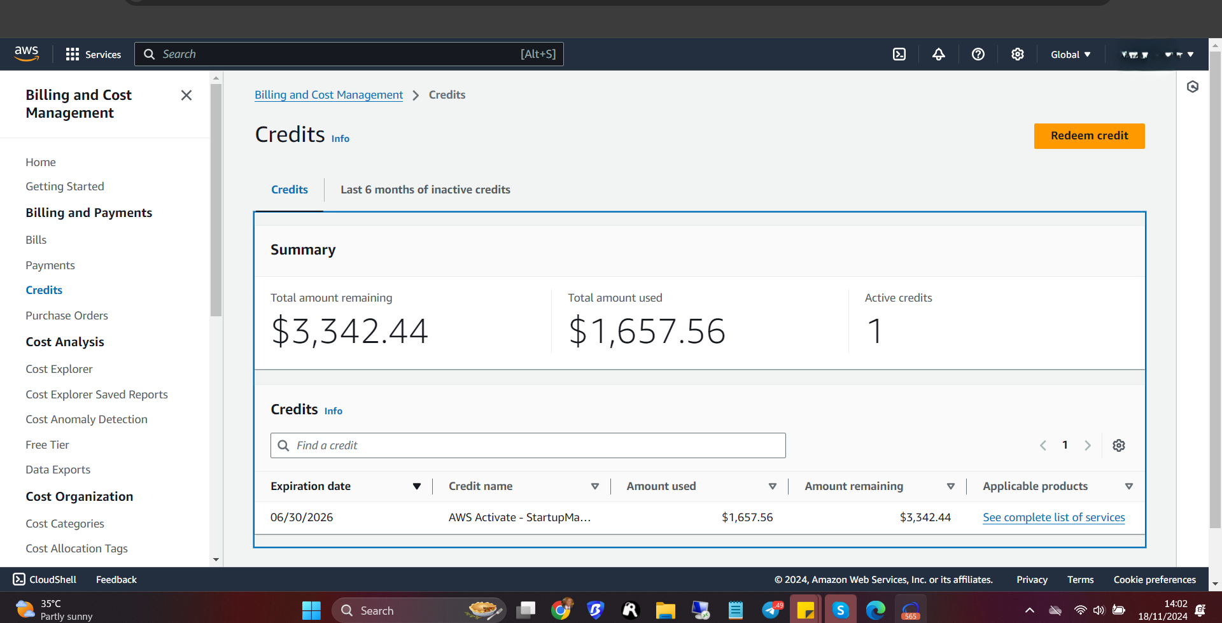Click the Redeem credit button

[1090, 136]
